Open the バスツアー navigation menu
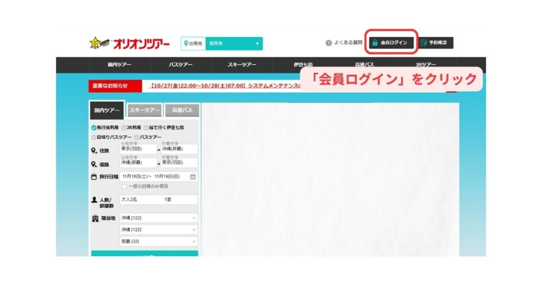 point(181,65)
